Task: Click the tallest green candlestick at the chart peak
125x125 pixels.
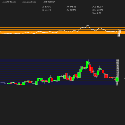Action: [87, 64]
